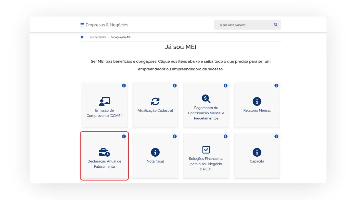Click the dollar sign icon on Pagamento card
This screenshot has width=356, height=200.
206,99
